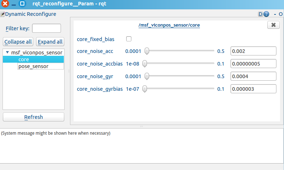Toggle the core_fixed_bias checkbox

pyautogui.click(x=129, y=39)
